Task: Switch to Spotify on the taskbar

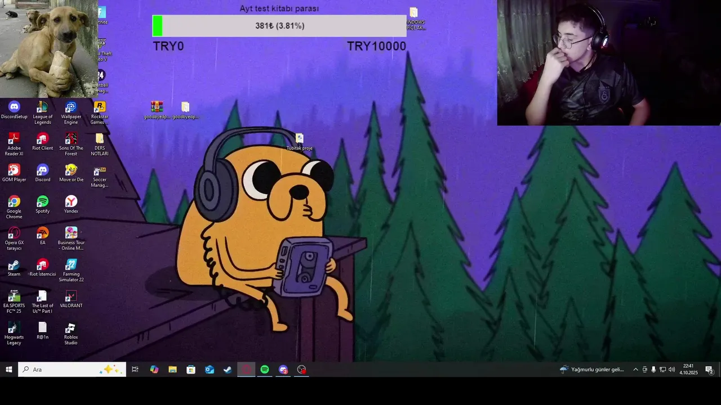Action: (265, 370)
